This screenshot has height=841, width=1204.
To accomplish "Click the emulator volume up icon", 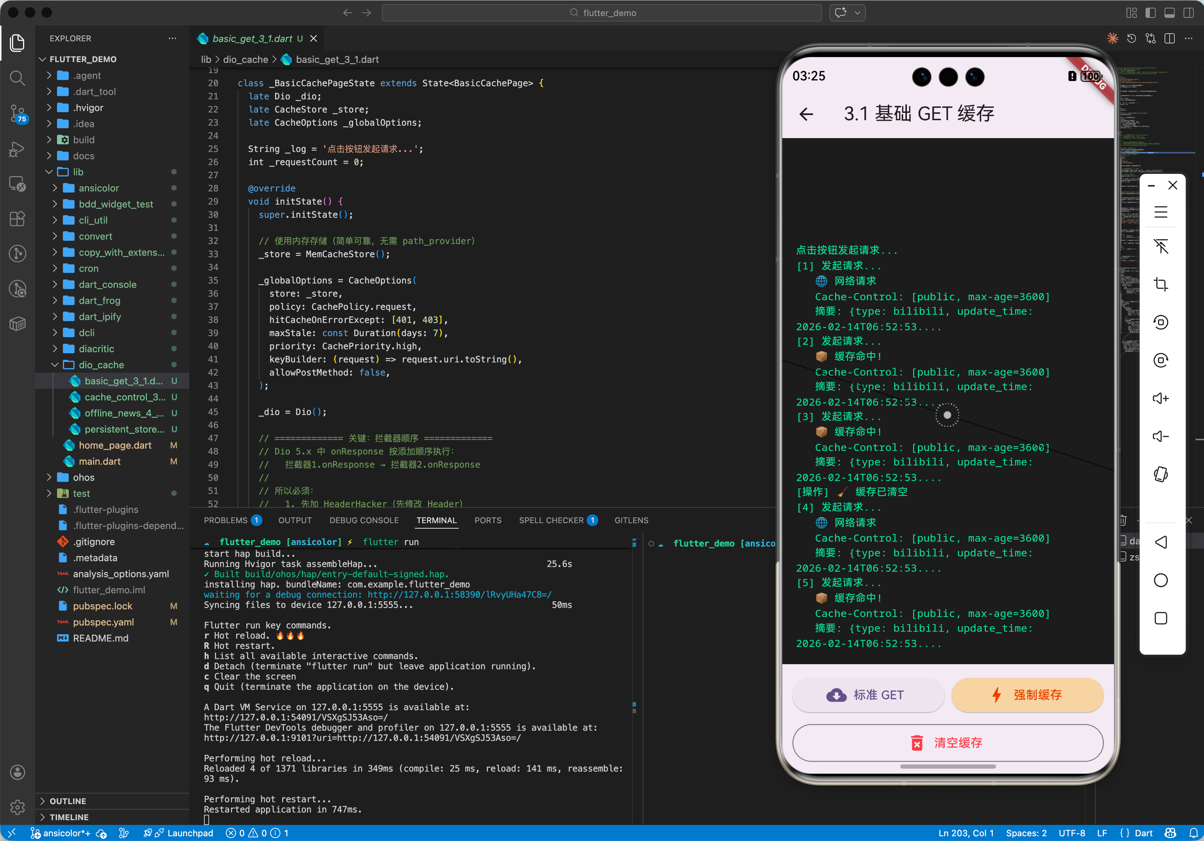I will click(1161, 398).
